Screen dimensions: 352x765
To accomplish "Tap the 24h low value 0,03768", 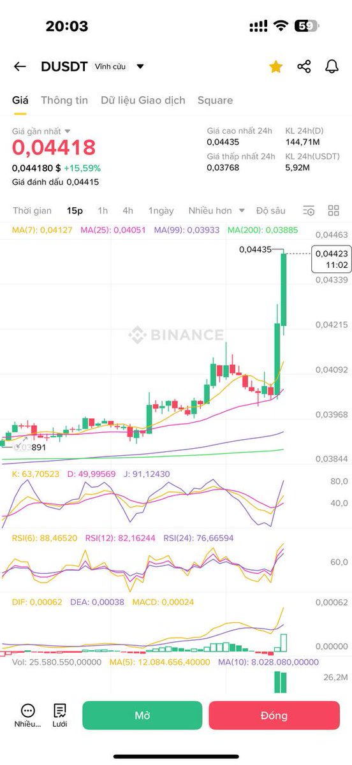I will click(x=223, y=168).
